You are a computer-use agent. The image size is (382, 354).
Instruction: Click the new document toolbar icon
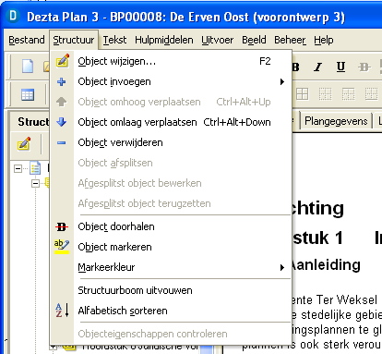[x=28, y=67]
